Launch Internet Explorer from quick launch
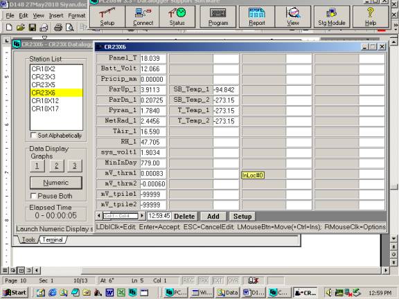This screenshot has width=399, height=299. coord(52,293)
